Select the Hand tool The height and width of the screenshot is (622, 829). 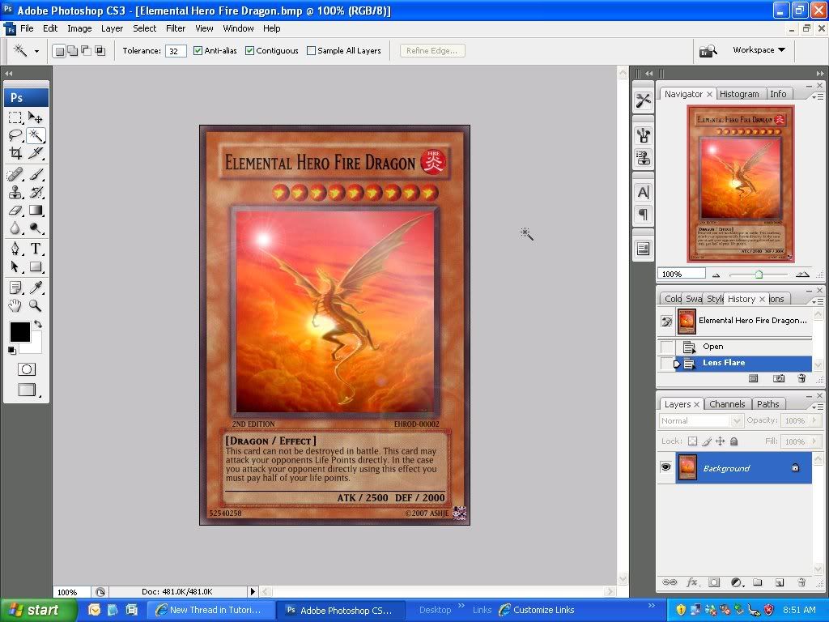pyautogui.click(x=15, y=305)
